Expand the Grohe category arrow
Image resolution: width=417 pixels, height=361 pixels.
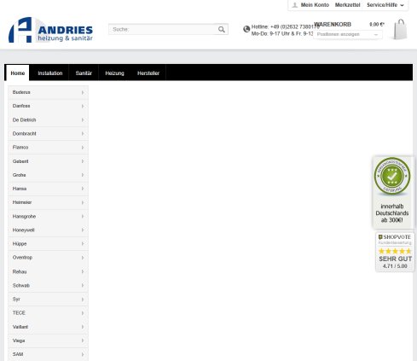click(83, 175)
